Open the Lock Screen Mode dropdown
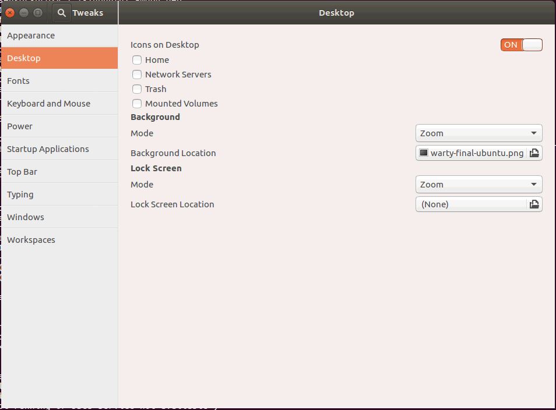 pos(478,185)
